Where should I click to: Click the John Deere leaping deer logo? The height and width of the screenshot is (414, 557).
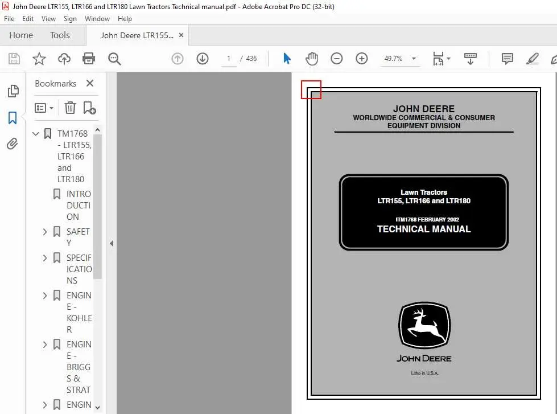click(424, 325)
